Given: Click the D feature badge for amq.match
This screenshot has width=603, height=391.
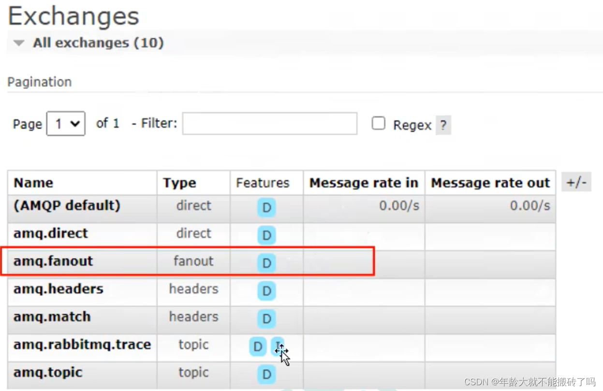Looking at the screenshot, I should (x=266, y=319).
